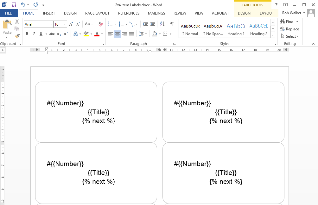Open the PAGE LAYOUT ribbon tab

pos(97,13)
